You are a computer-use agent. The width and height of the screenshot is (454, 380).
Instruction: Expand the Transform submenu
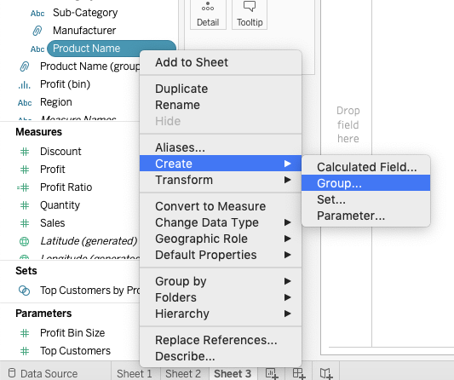[221, 180]
